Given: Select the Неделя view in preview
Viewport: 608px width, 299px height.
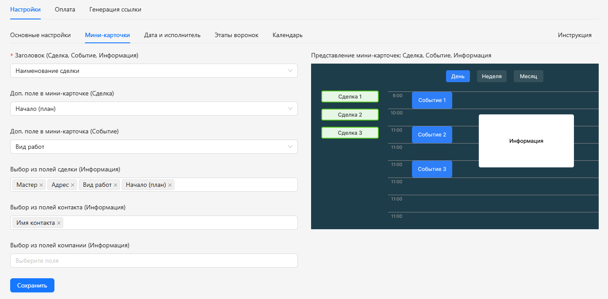Looking at the screenshot, I should 492,76.
